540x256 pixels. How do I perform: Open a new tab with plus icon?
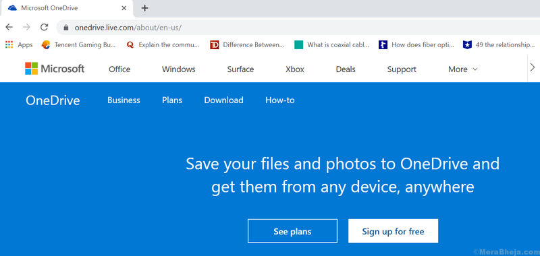[x=145, y=8]
